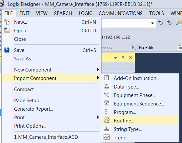Click the find next search icon
Image resolution: width=182 pixels, height=143 pixels.
(169, 23)
